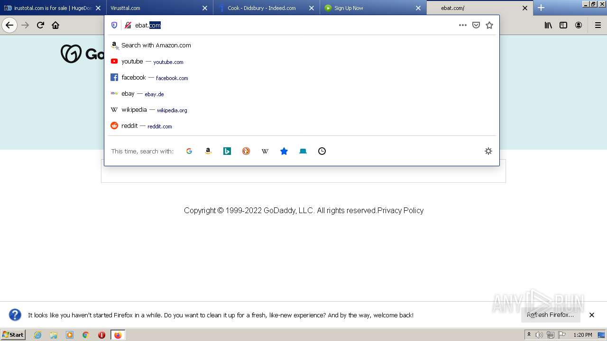607x341 pixels.
Task: Click the Refresh Firefox button
Action: [x=551, y=315]
